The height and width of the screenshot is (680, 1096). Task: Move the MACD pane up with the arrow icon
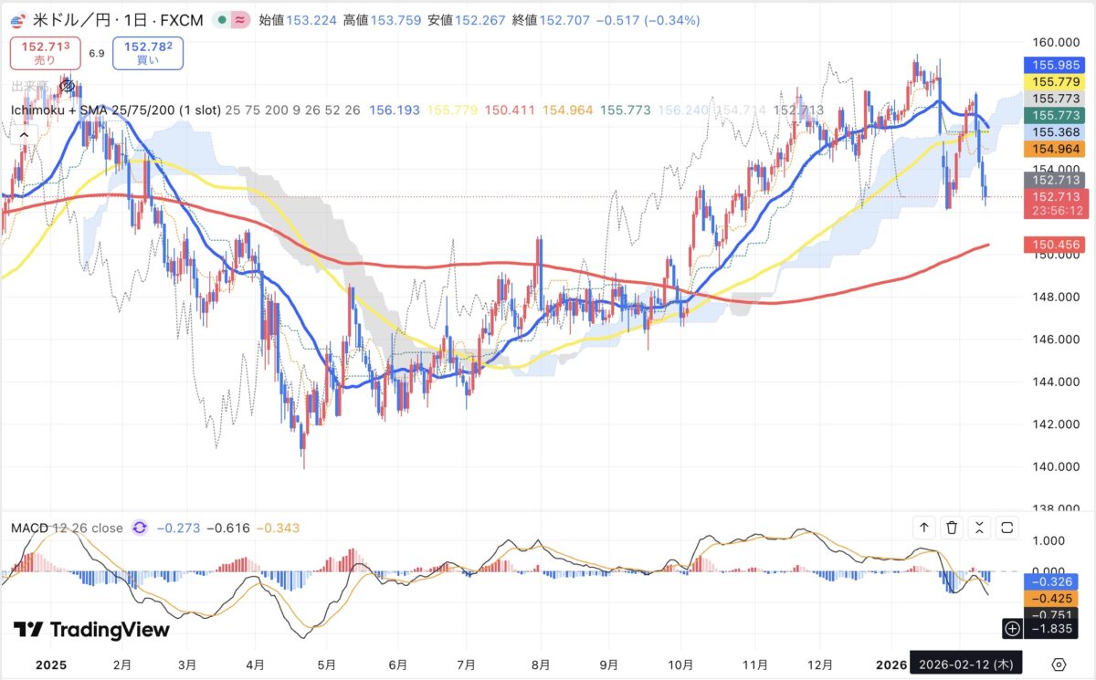tap(923, 527)
